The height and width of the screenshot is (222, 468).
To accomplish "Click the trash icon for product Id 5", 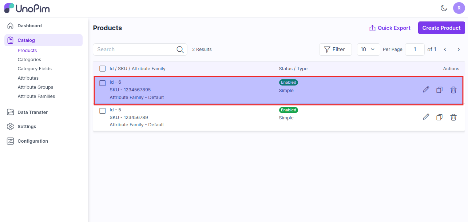I will 453,117.
